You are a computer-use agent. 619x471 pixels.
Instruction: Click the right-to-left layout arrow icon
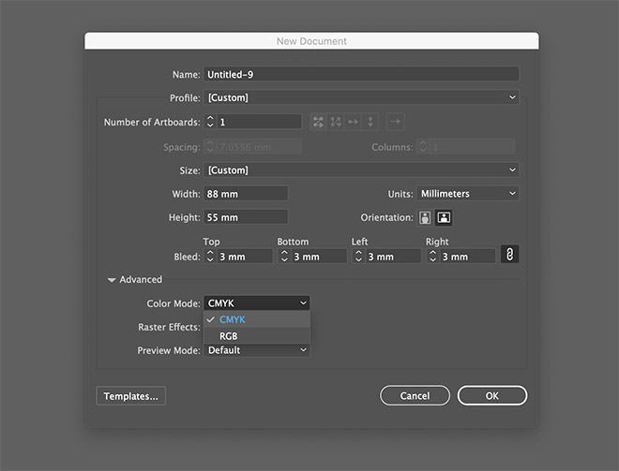point(395,122)
